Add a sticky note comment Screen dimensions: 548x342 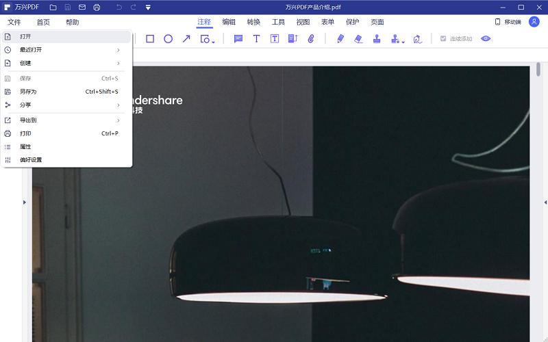pyautogui.click(x=238, y=39)
